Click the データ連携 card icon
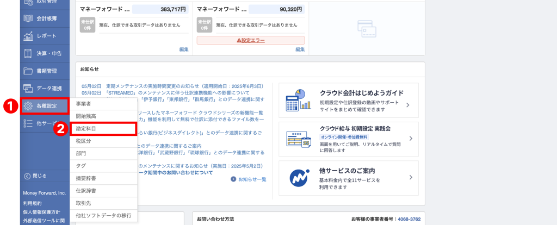This screenshot has width=557, height=225. [x=28, y=88]
